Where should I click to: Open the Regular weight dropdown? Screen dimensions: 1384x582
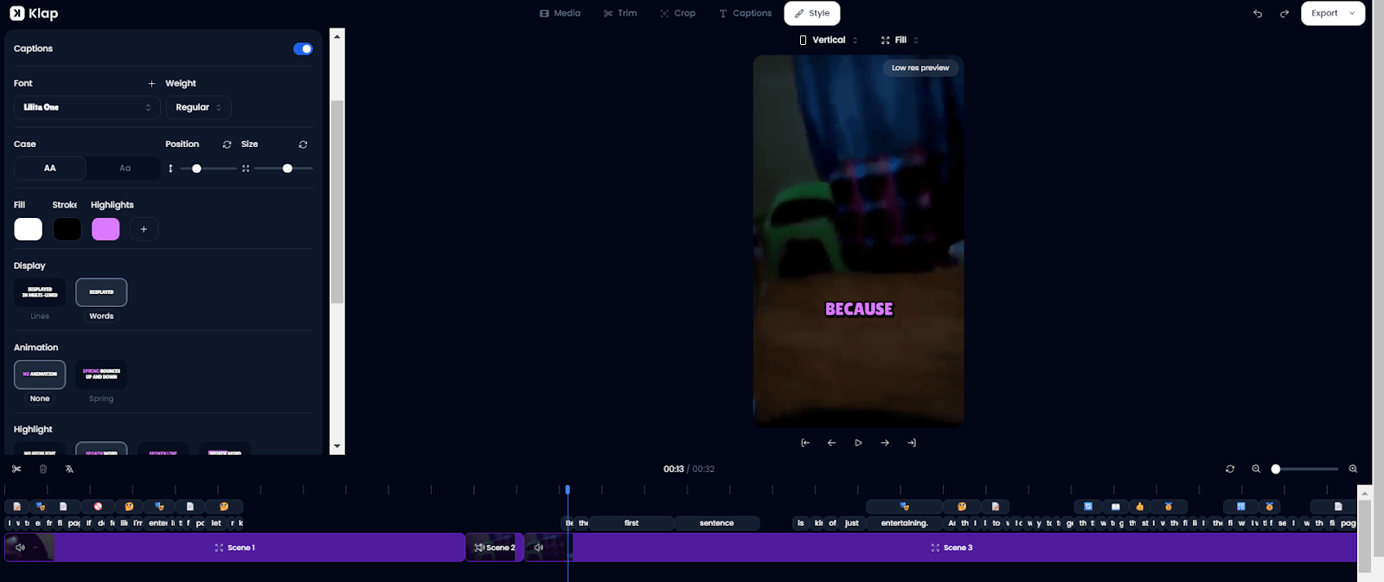pyautogui.click(x=198, y=107)
